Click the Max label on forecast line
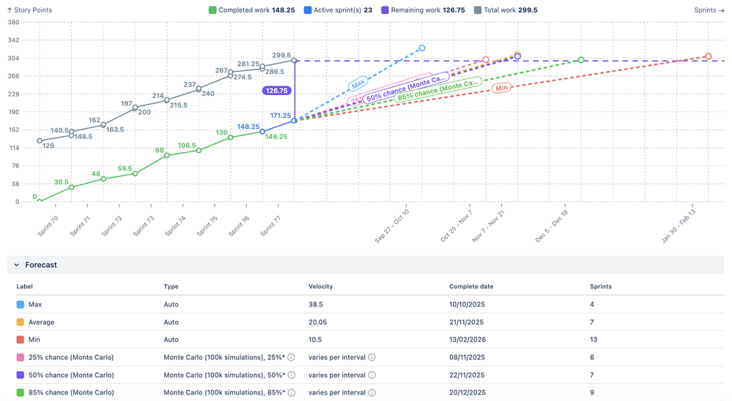Screen dimensions: 732x401 (358, 85)
